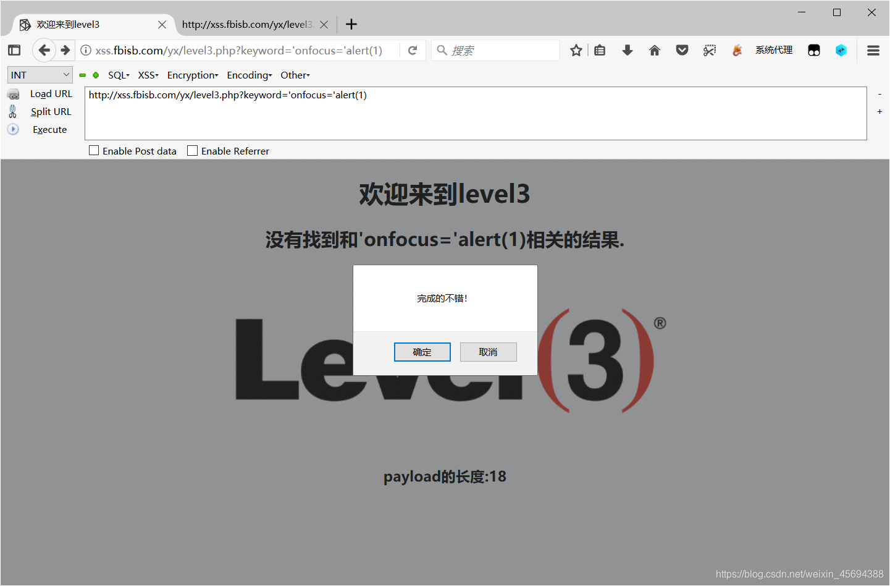Go to the home page icon

pos(655,50)
